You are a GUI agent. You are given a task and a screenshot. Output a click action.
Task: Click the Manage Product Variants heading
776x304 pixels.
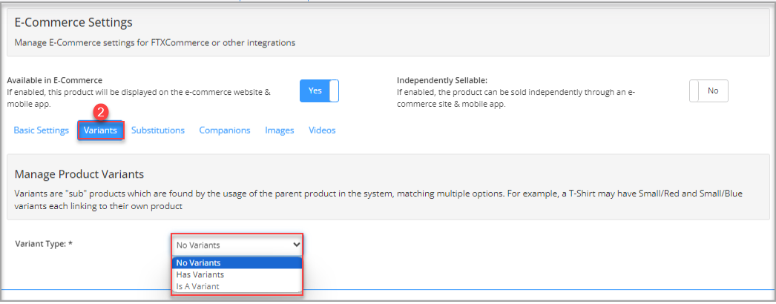[79, 174]
